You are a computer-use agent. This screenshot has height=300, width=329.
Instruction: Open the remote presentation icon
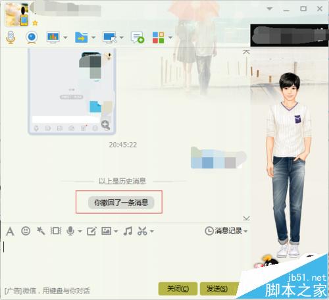[x=53, y=37]
